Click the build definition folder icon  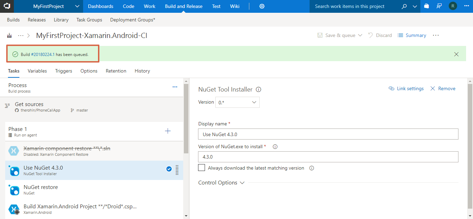coord(9,35)
